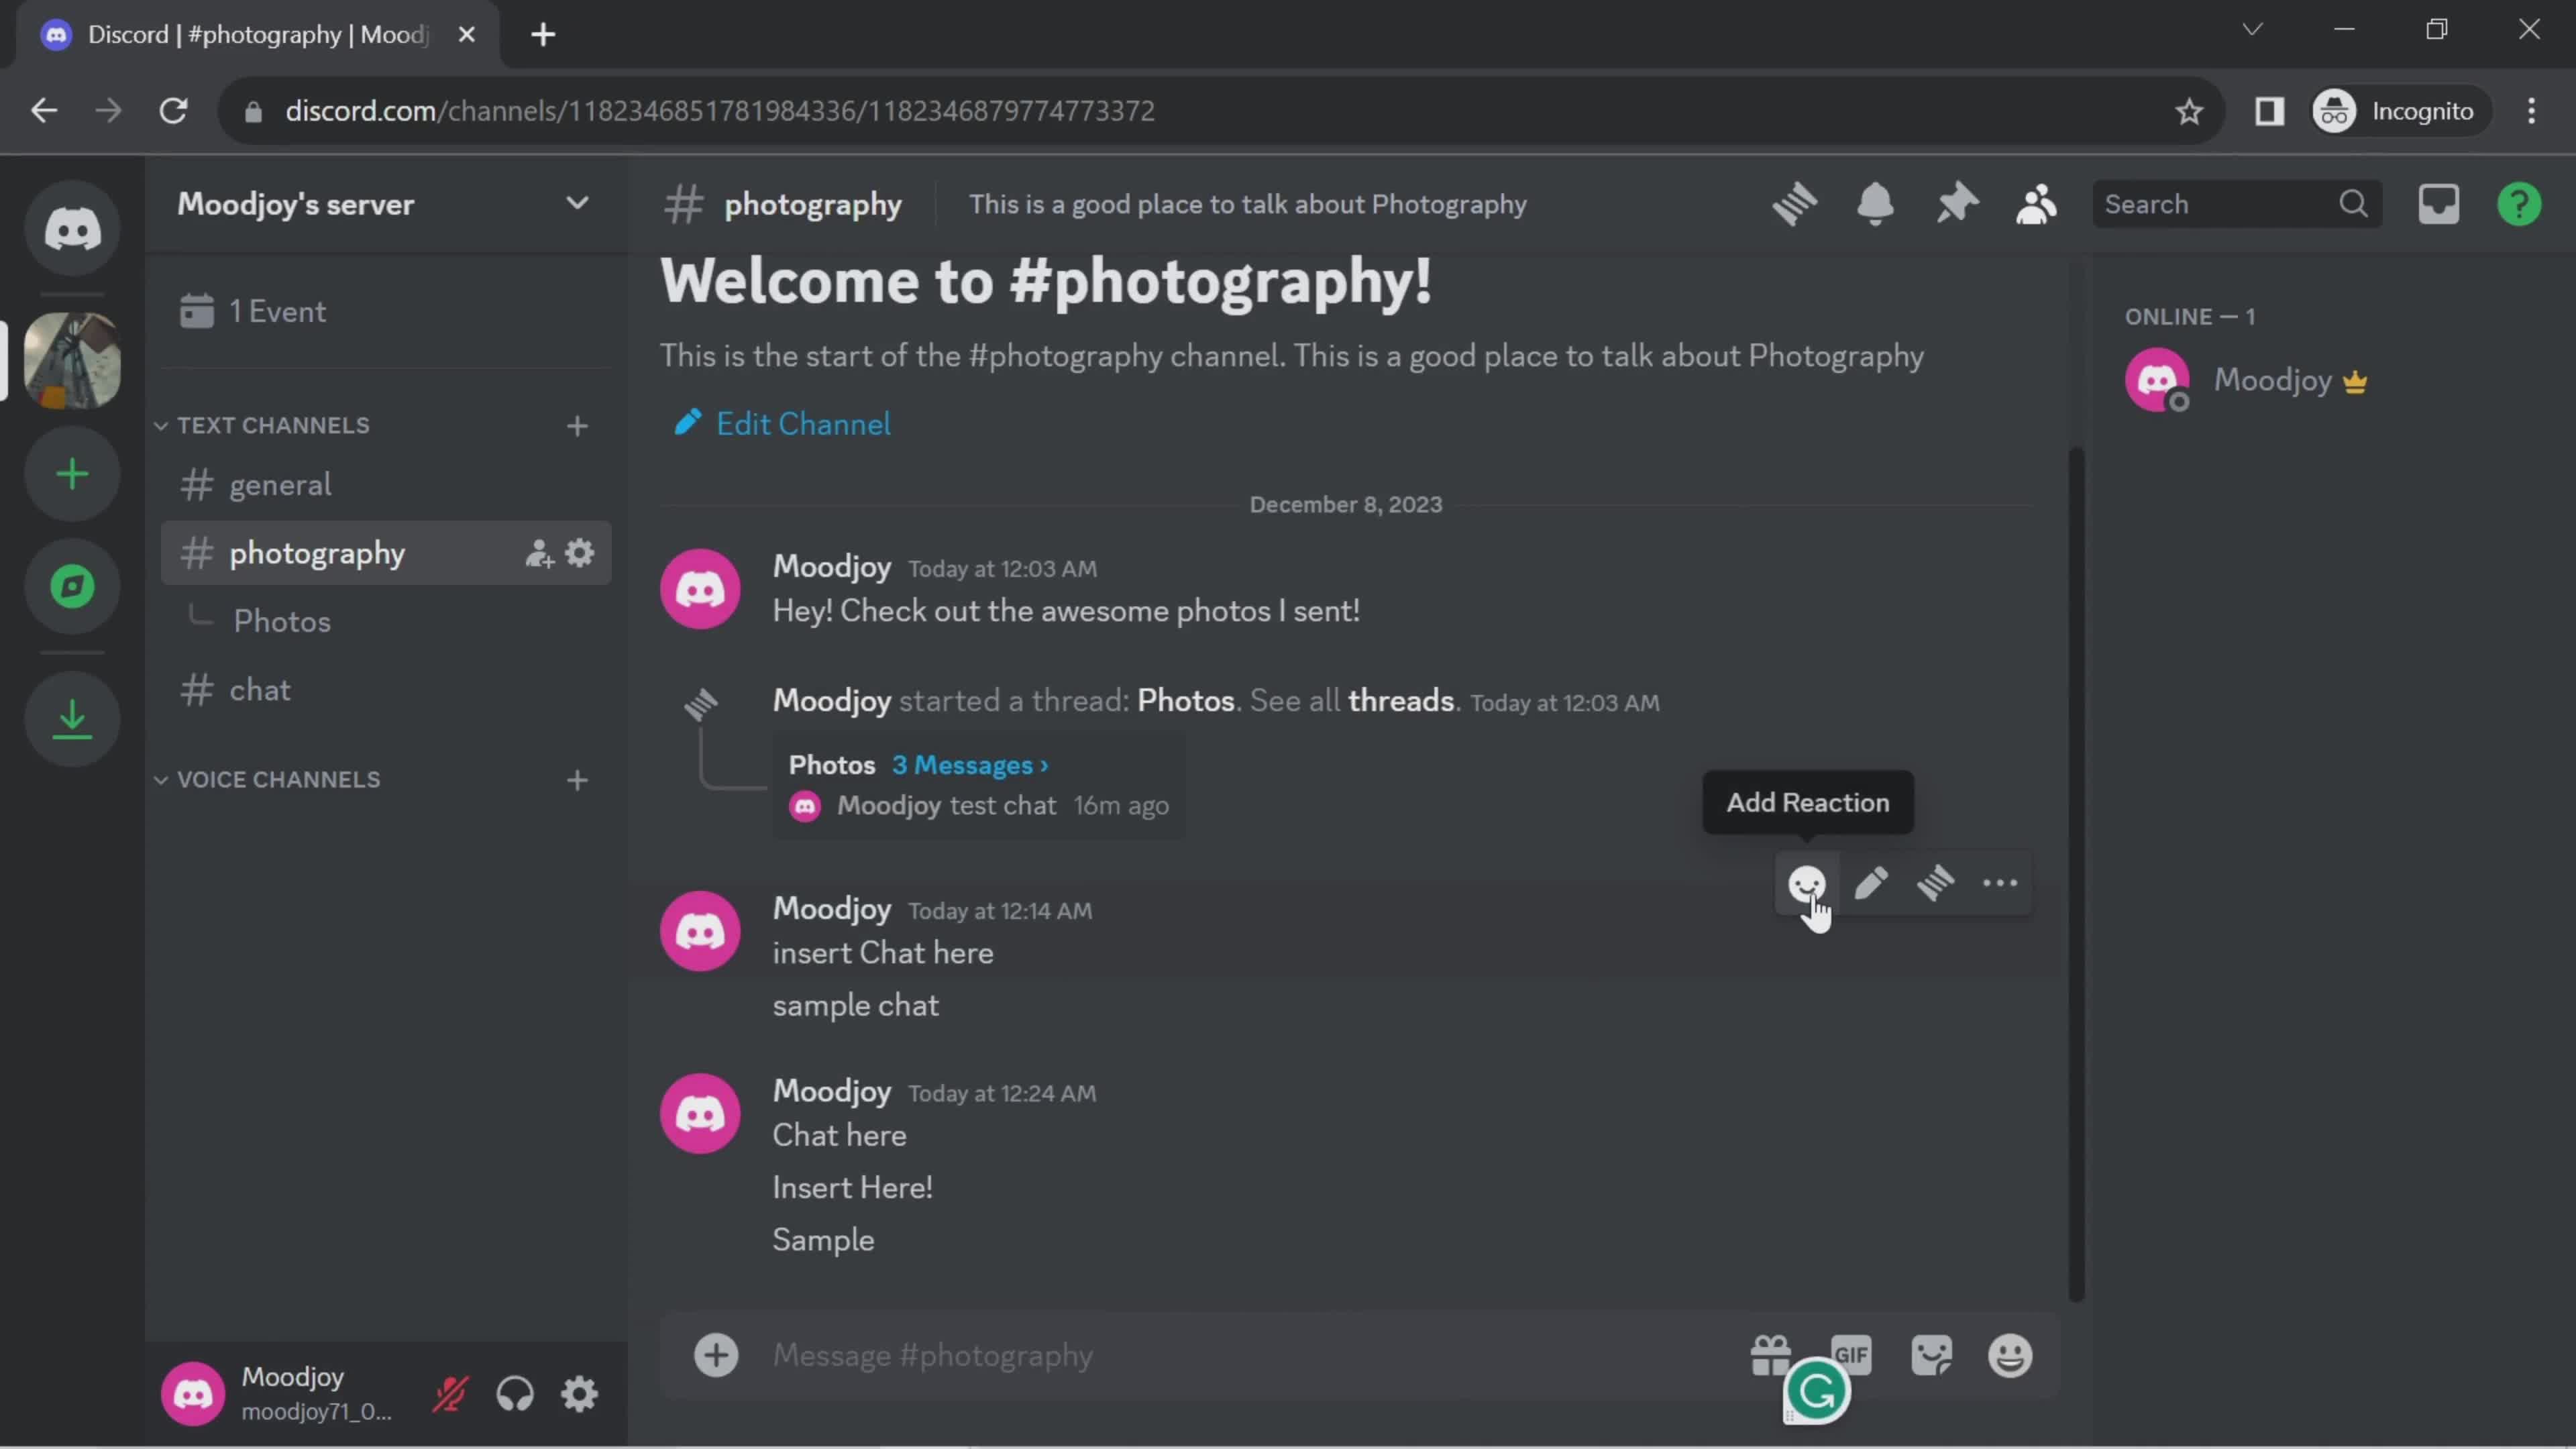Click Message #photography input box
The image size is (2576, 1449).
pos(1240,1355)
